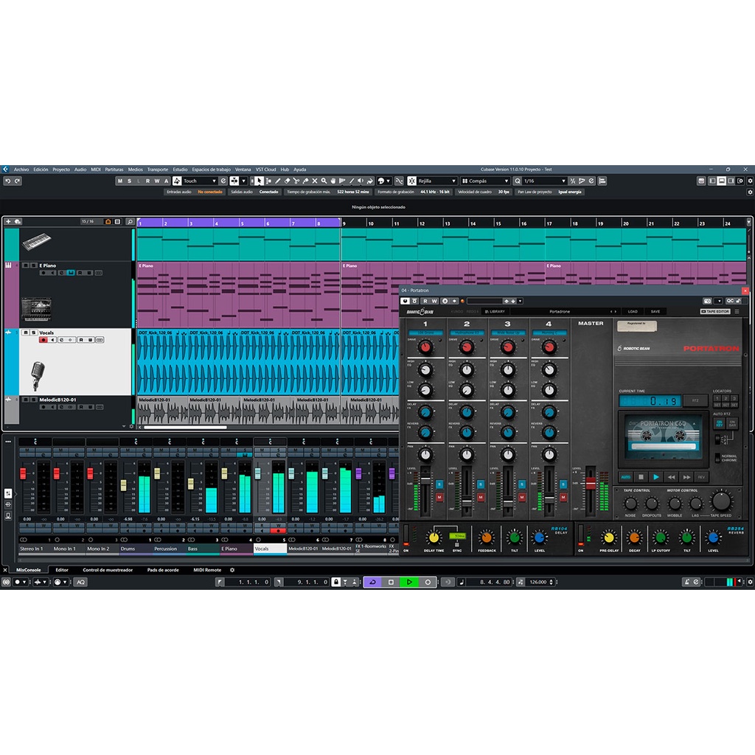Click the track list search magnifier icon
The height and width of the screenshot is (755, 755).
(130, 221)
